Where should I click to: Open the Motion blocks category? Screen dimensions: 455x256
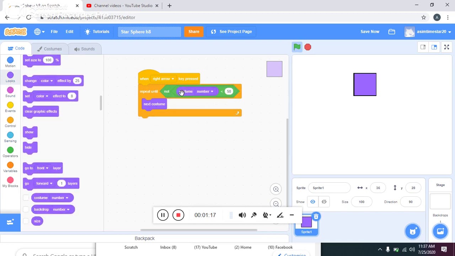point(10,62)
